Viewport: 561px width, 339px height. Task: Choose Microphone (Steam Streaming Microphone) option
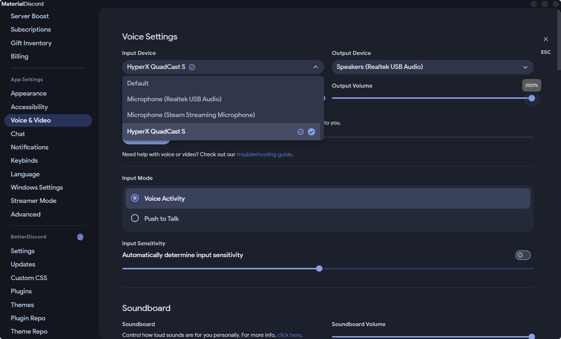coord(221,115)
